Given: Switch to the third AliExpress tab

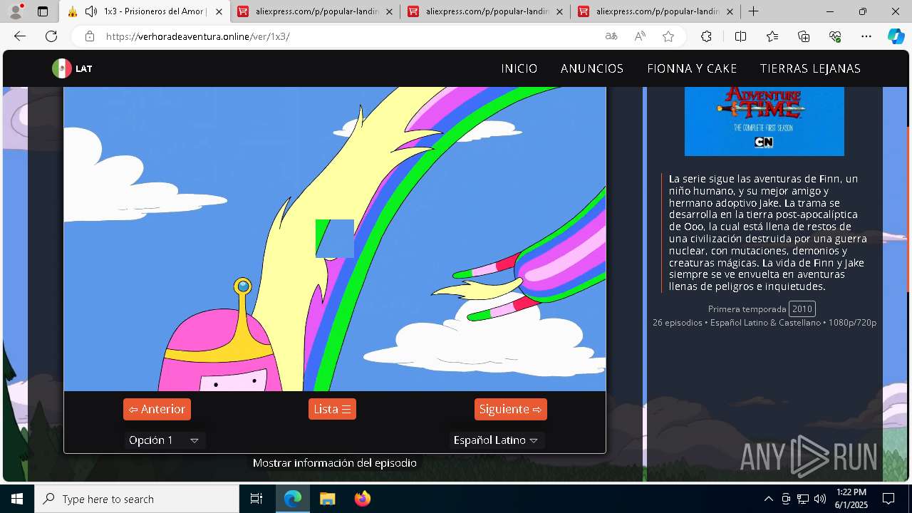Looking at the screenshot, I should 656,11.
